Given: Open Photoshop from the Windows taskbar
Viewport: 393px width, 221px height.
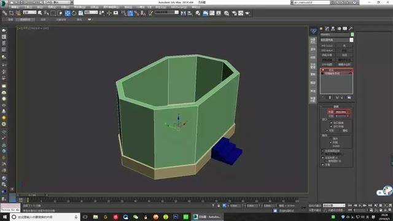Looking at the screenshot, I should point(176,217).
